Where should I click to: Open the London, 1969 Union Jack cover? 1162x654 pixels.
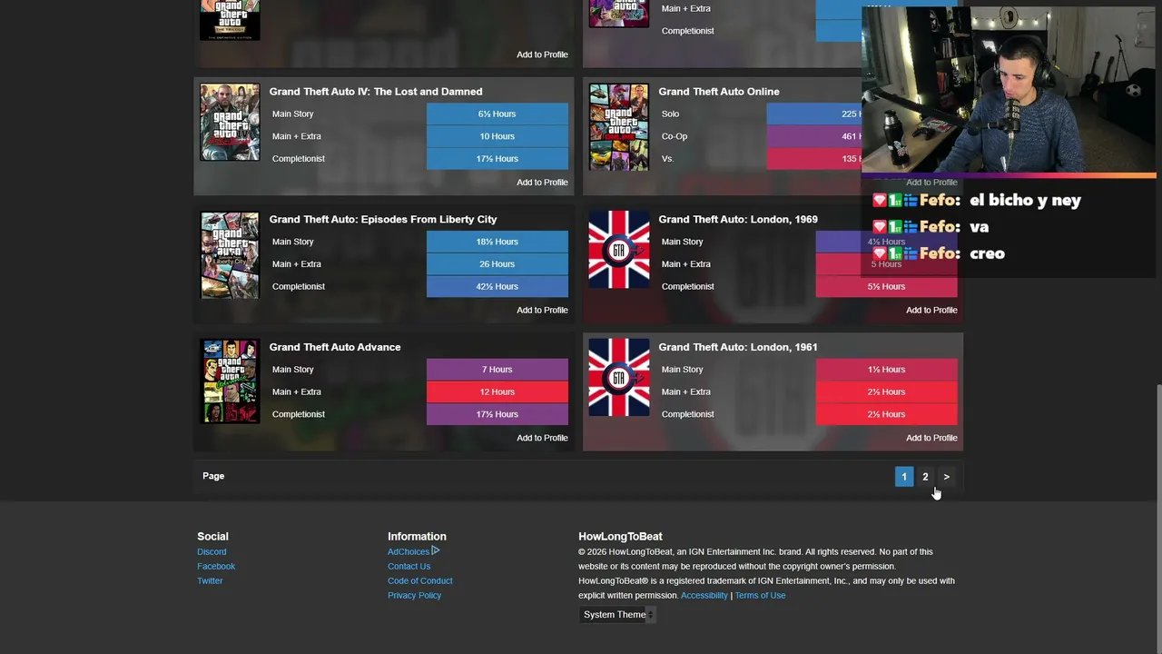tap(619, 250)
